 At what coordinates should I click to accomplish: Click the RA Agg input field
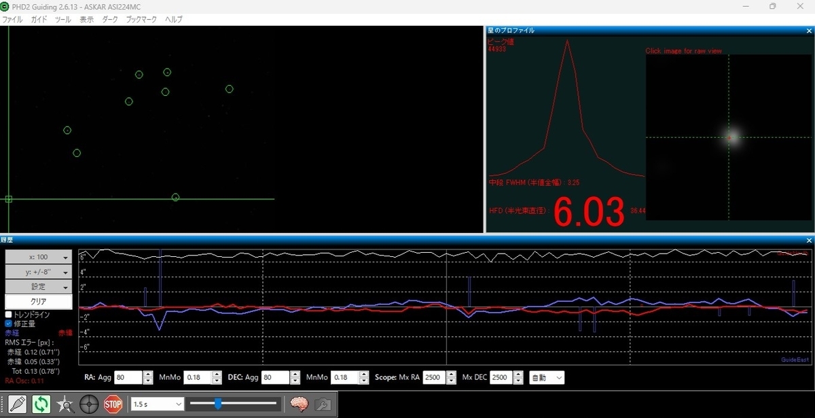[129, 377]
